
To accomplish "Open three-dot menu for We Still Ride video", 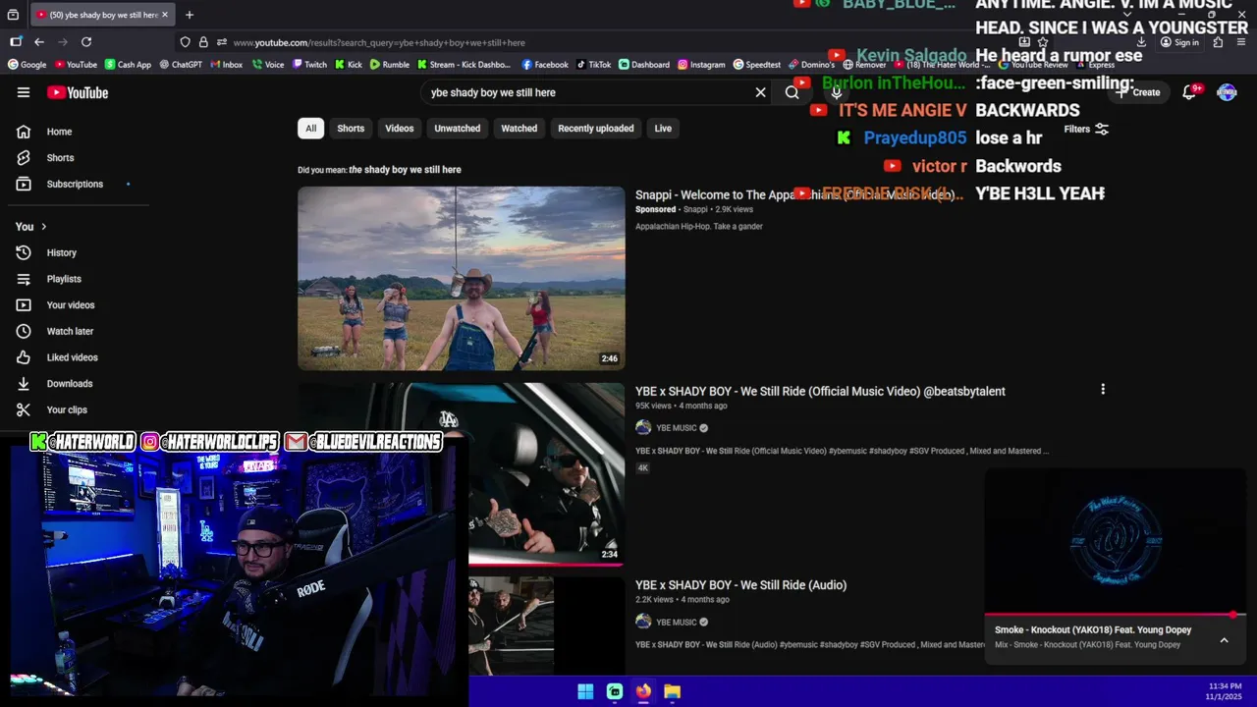I will pos(1103,390).
